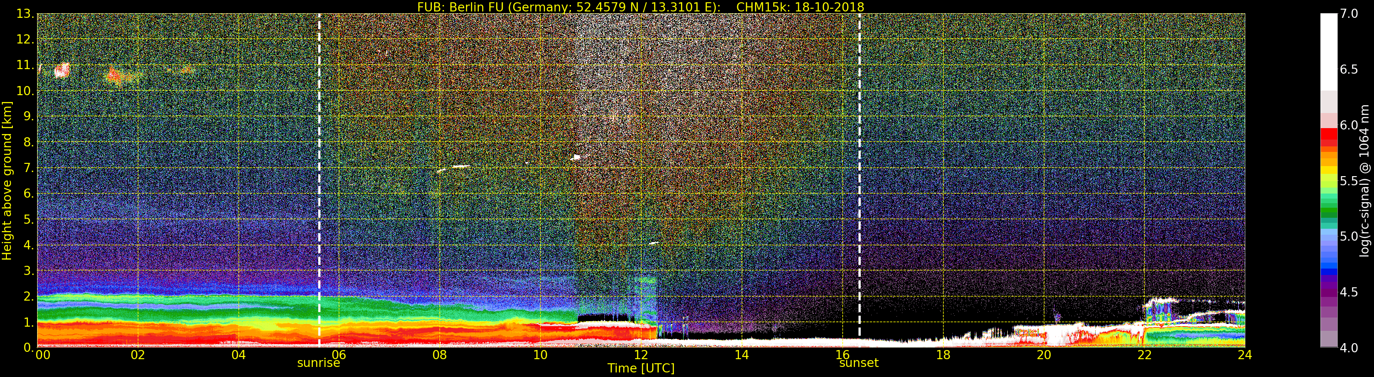Click the 20 tick on time axis
This screenshot has height=377, width=1374.
click(1043, 355)
